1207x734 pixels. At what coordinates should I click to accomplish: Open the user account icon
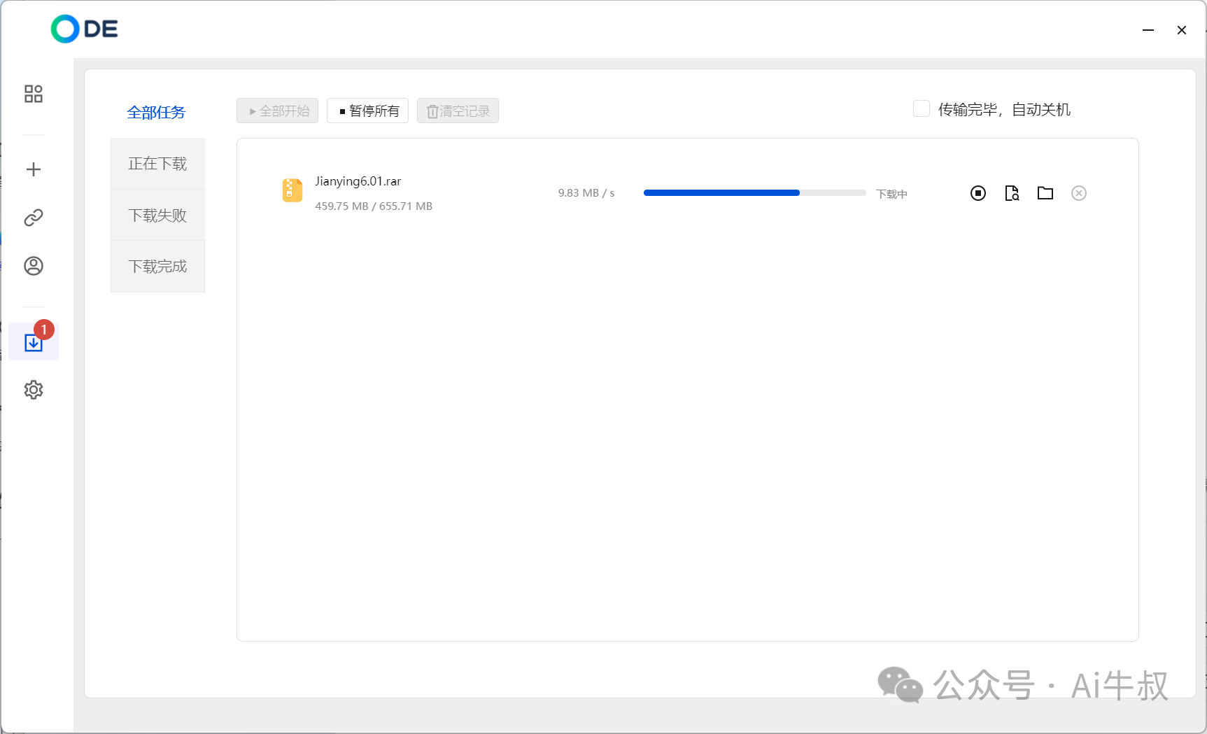pos(33,266)
